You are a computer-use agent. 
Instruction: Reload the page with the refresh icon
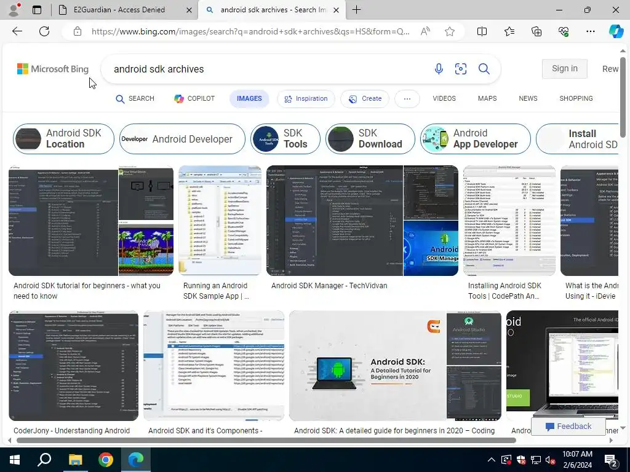44,31
